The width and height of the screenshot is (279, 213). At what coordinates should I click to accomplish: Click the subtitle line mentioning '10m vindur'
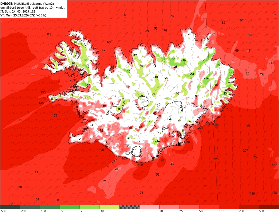[x=33, y=8]
